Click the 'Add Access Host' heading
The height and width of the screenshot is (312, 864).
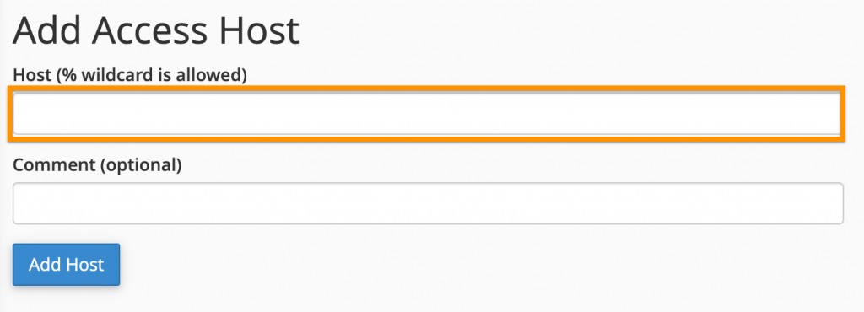(x=156, y=31)
